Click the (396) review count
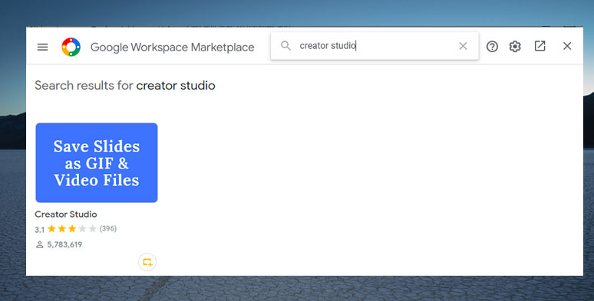Viewport: 594px width, 301px height. click(x=108, y=228)
